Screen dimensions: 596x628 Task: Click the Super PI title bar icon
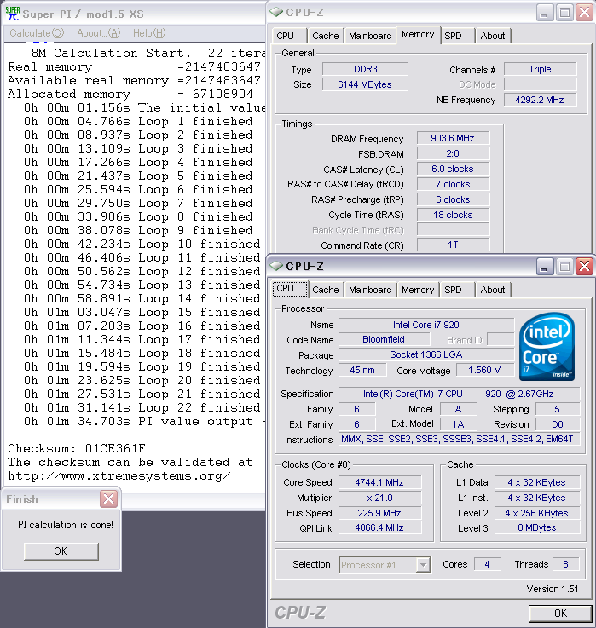pyautogui.click(x=12, y=13)
